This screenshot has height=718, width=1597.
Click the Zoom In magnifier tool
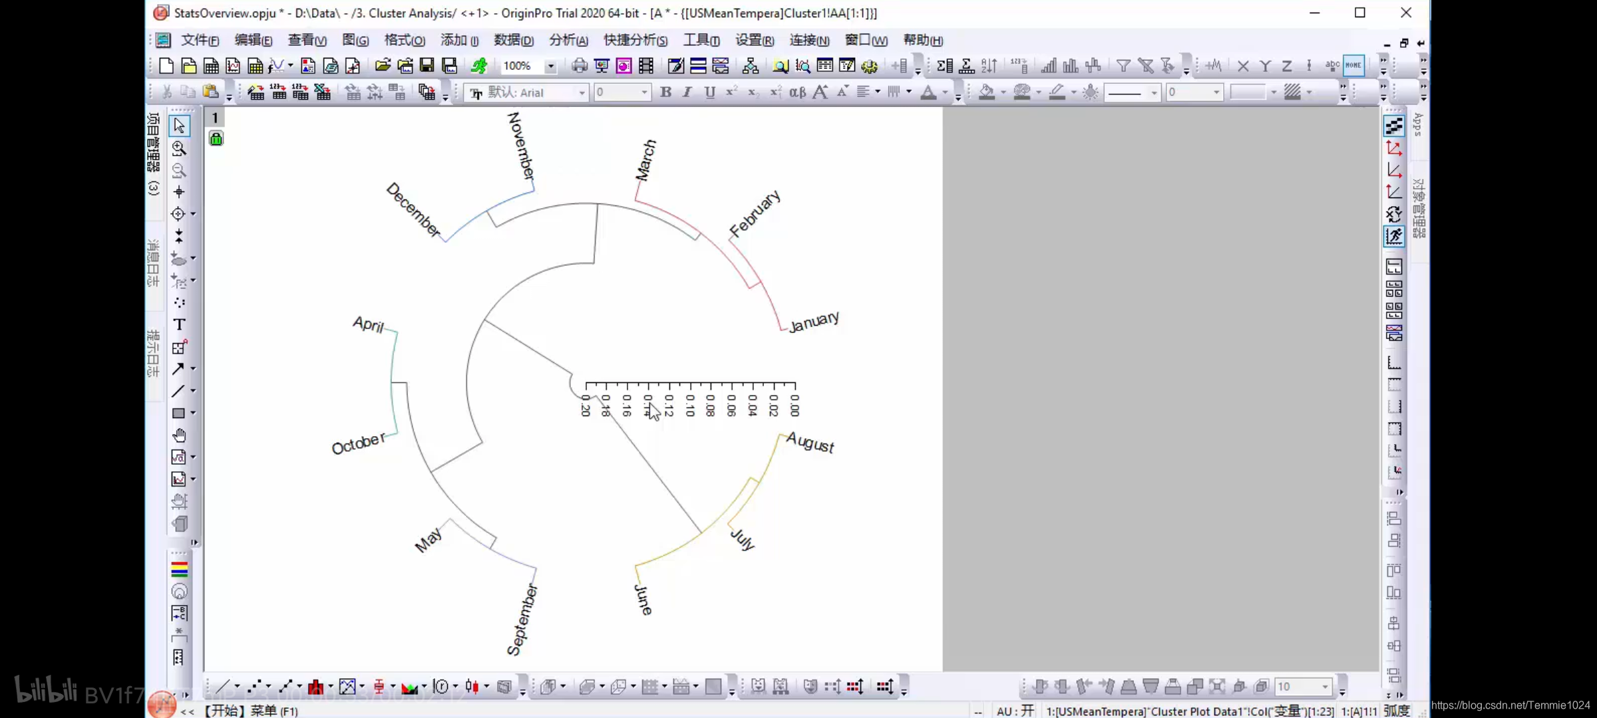[179, 148]
